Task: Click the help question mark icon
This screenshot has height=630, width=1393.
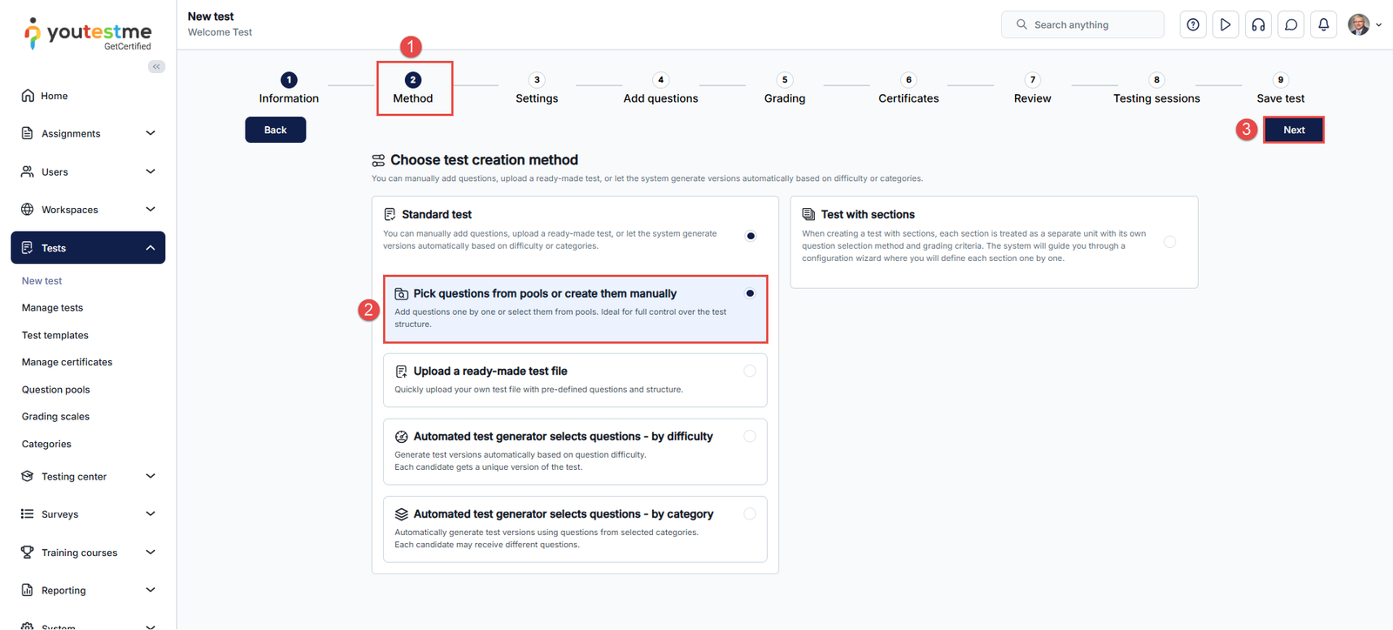Action: [x=1193, y=25]
